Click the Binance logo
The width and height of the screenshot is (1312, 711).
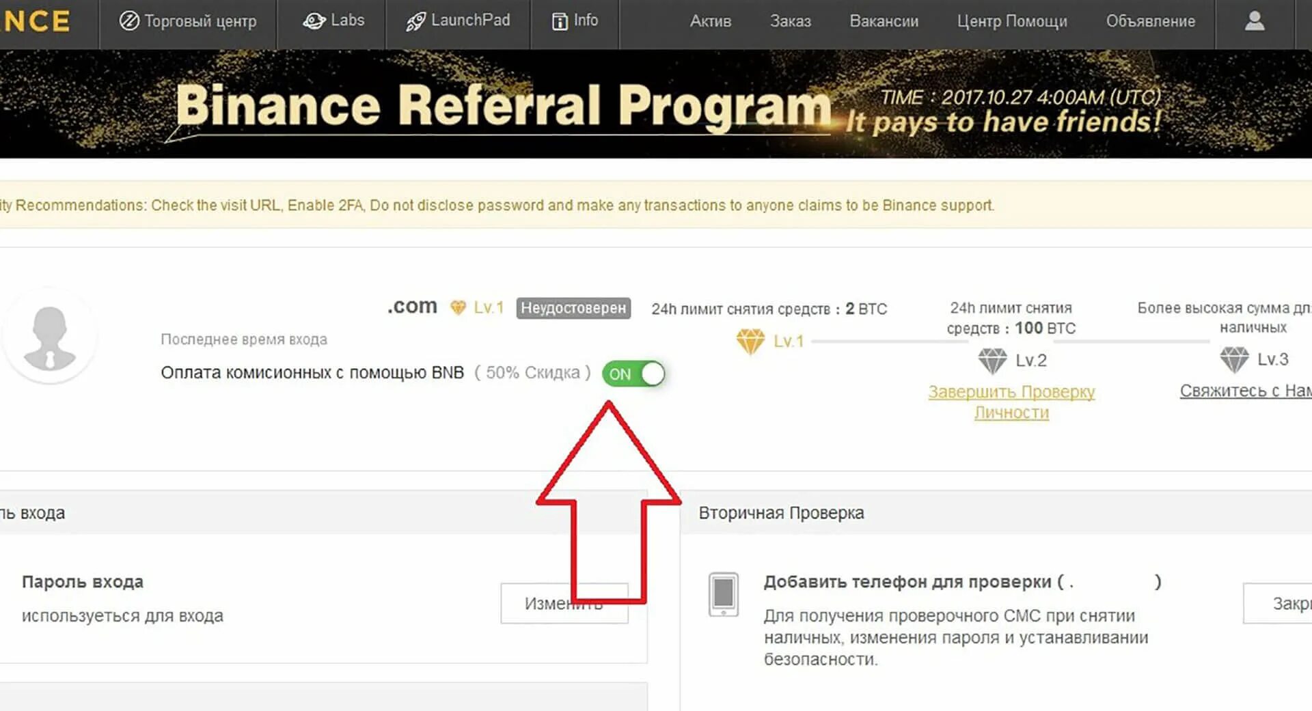coord(35,21)
